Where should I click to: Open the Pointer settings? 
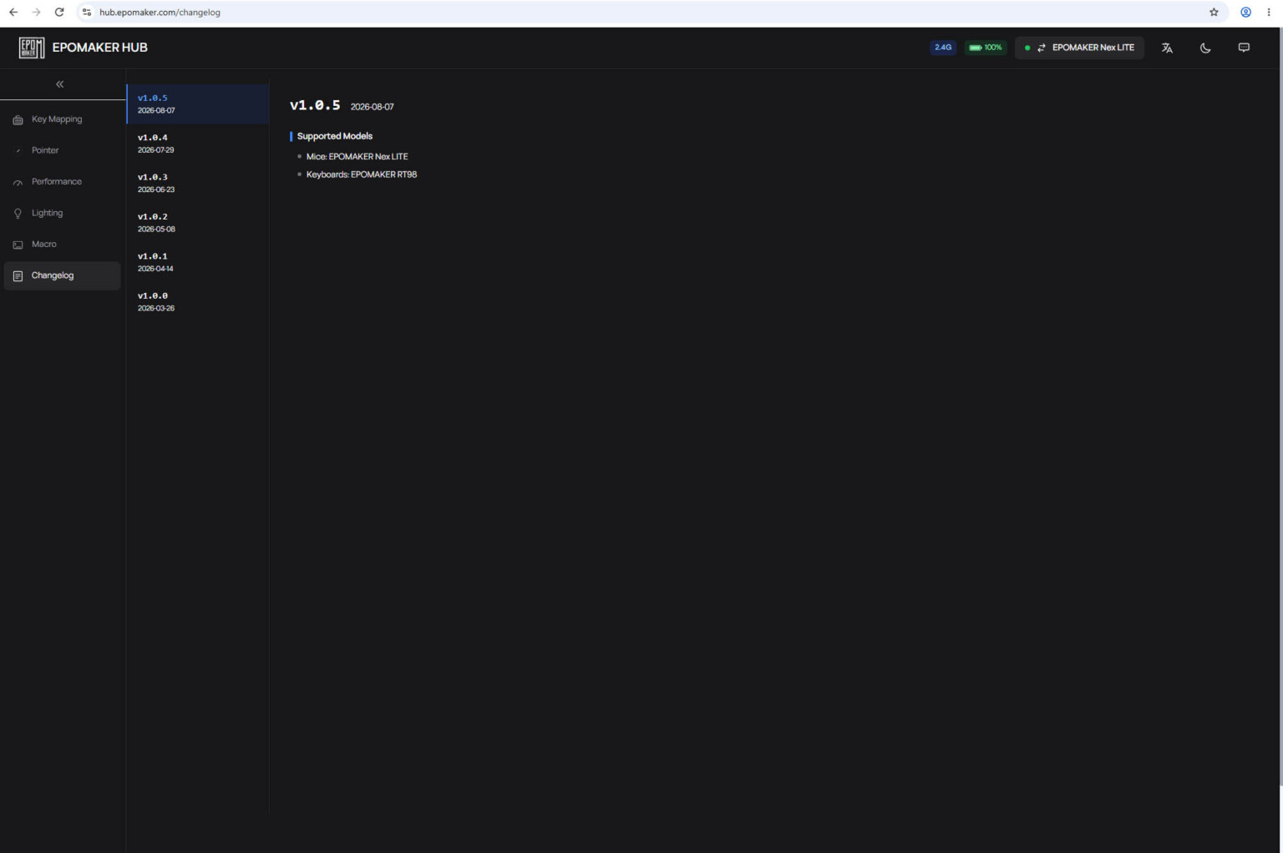[63, 150]
